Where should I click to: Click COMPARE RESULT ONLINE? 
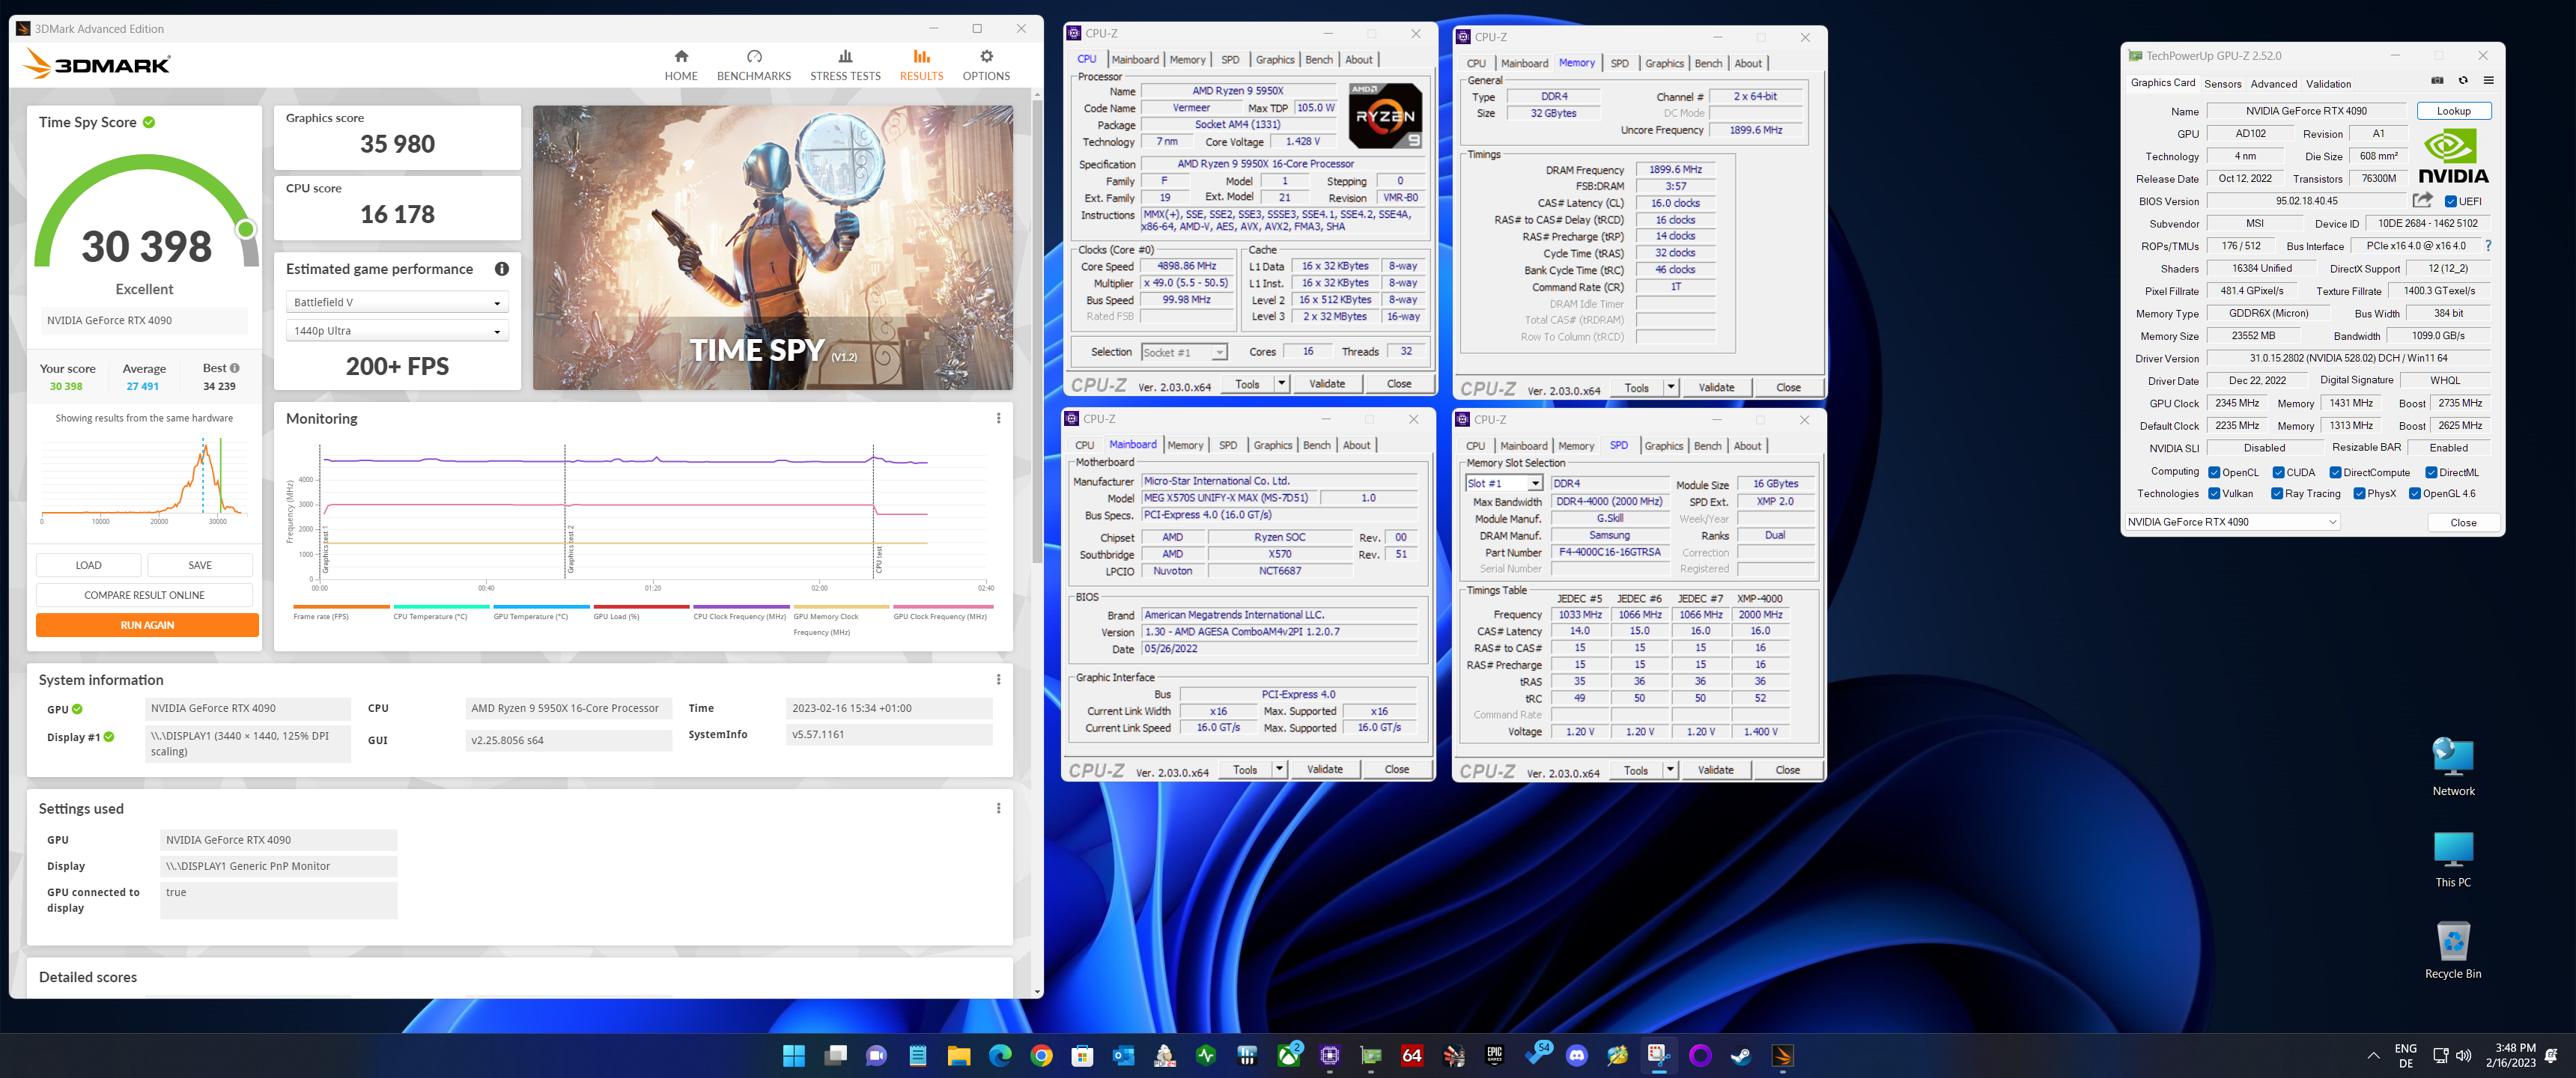click(x=144, y=595)
